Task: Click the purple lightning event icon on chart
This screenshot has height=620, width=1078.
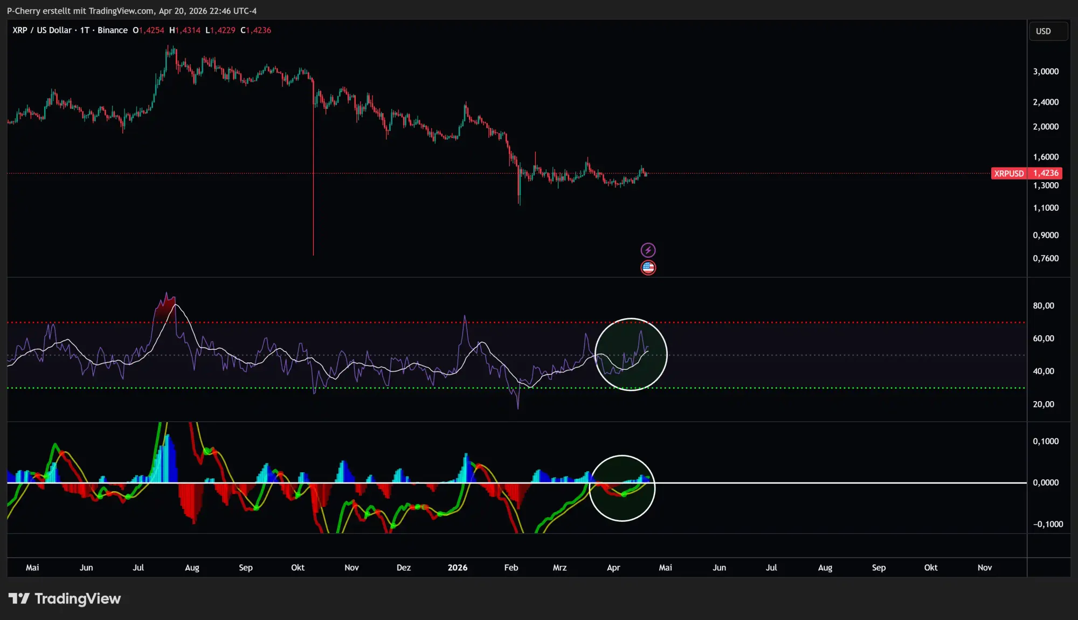Action: (648, 250)
